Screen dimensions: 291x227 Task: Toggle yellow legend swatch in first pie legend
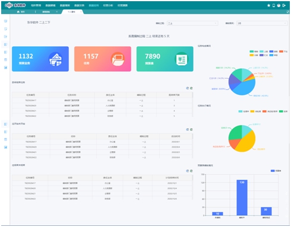tap(251, 55)
